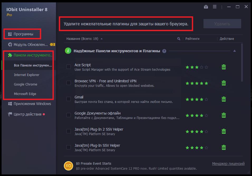Click the Java(tm) Plug-In SSV Helper title

click(x=97, y=145)
